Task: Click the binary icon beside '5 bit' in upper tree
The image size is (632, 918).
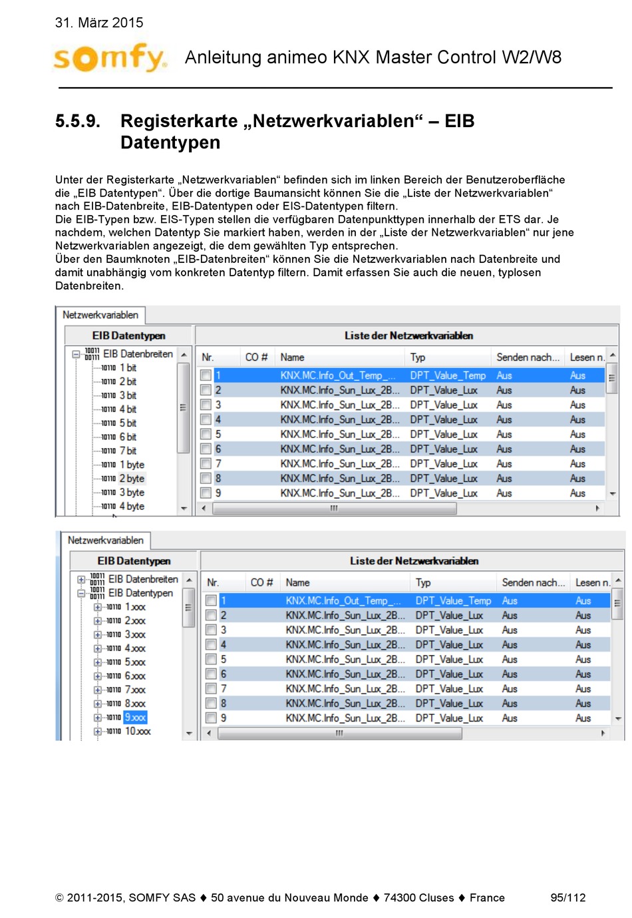Action: tap(108, 423)
